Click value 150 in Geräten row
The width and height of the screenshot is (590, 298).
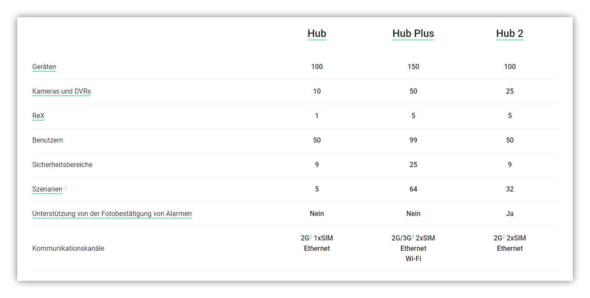pyautogui.click(x=413, y=67)
